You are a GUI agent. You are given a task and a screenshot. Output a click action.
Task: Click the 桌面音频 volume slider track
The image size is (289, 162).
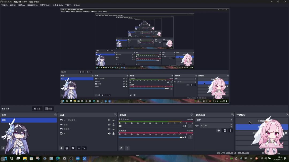151,137
